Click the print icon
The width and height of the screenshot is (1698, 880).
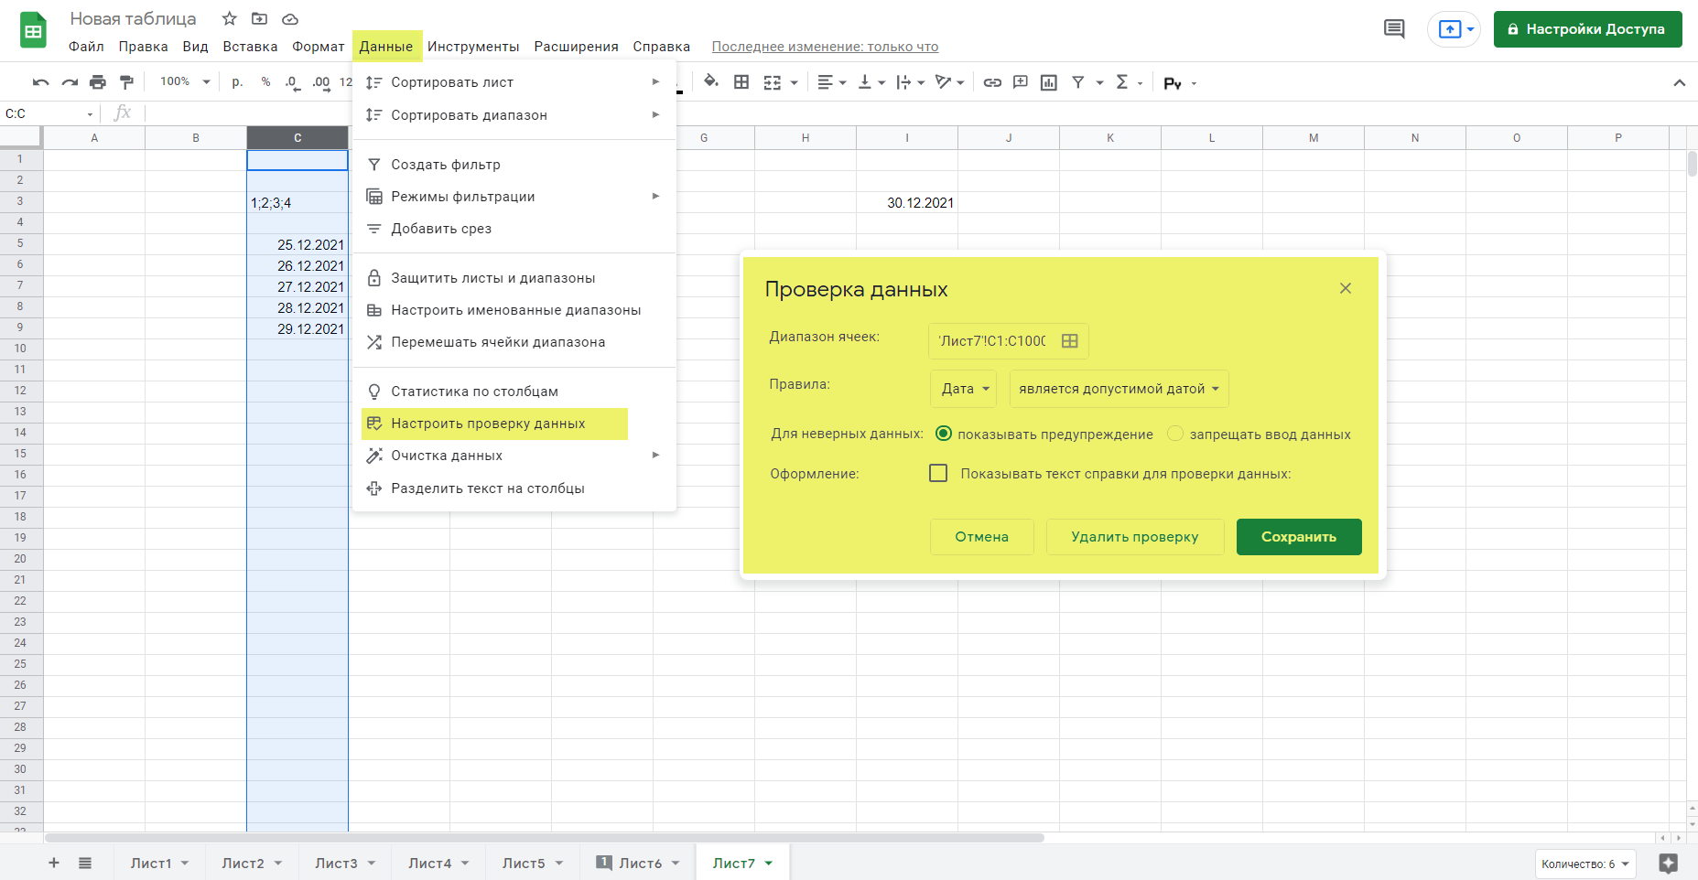tap(98, 82)
